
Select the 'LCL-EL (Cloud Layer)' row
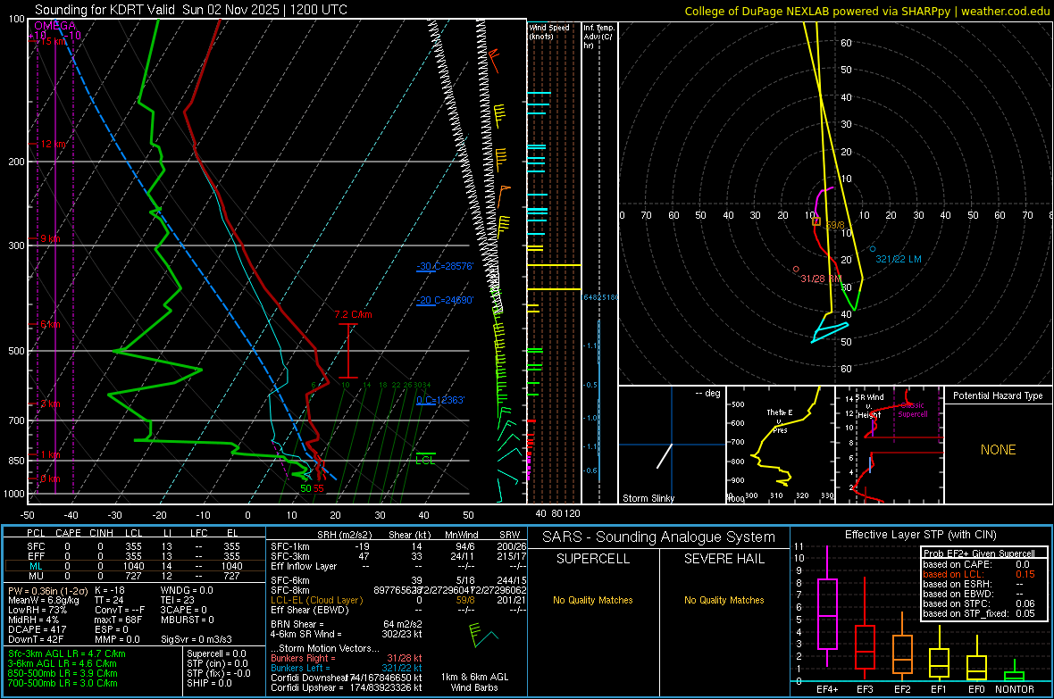pos(398,600)
